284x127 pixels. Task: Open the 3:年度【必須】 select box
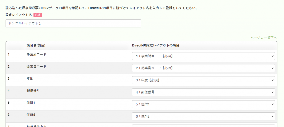coord(203,80)
